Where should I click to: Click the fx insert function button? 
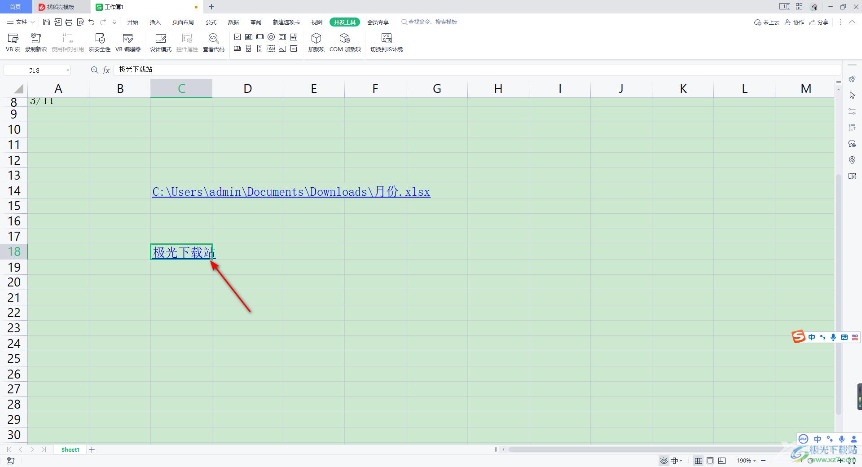click(x=106, y=70)
